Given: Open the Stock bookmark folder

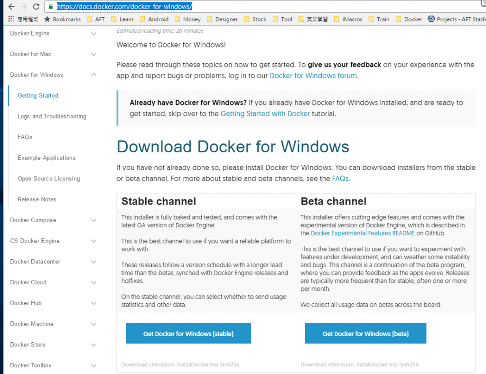Looking at the screenshot, I should pos(255,19).
